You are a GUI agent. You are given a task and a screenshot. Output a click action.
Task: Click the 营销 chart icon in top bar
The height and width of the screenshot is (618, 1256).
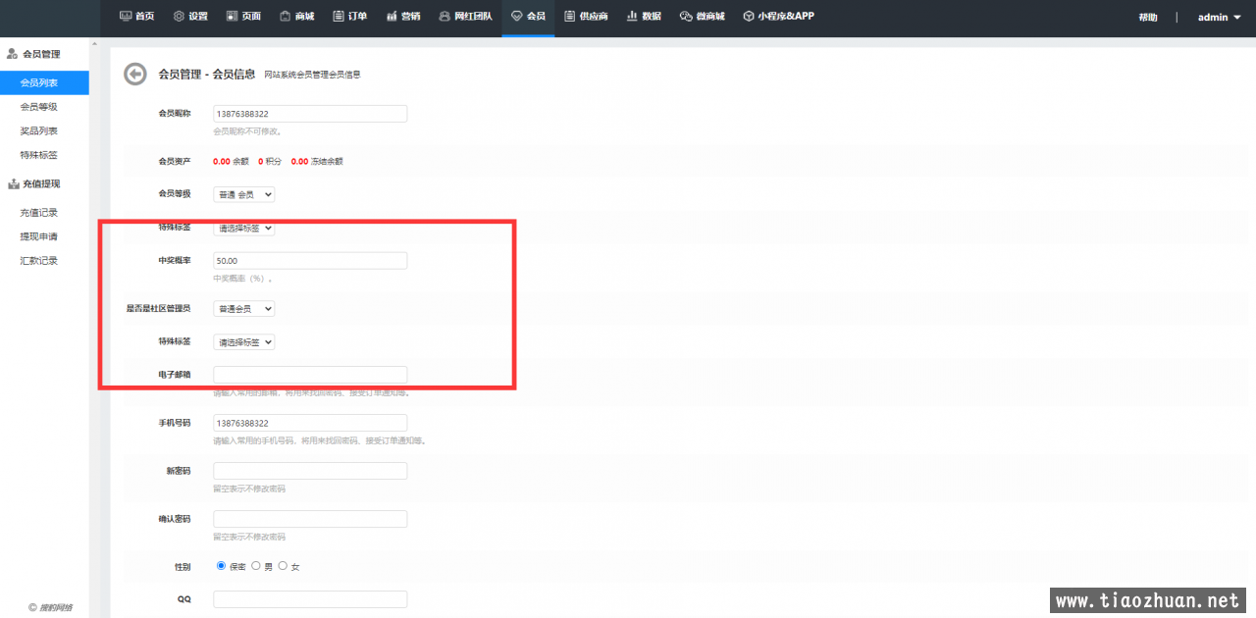[392, 16]
